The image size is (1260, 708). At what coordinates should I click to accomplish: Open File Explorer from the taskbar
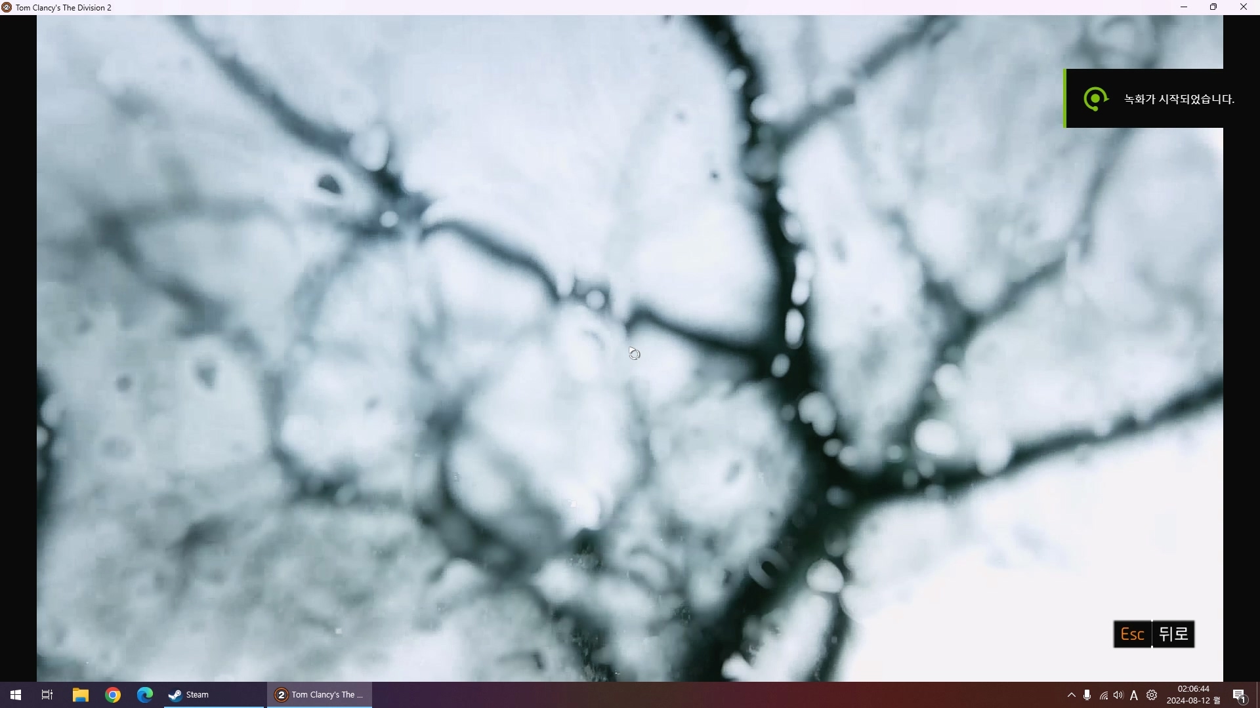tap(80, 695)
